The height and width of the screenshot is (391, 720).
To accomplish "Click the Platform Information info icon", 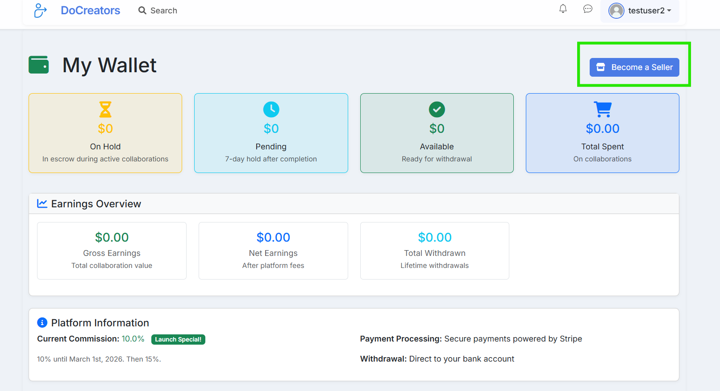I will click(42, 322).
